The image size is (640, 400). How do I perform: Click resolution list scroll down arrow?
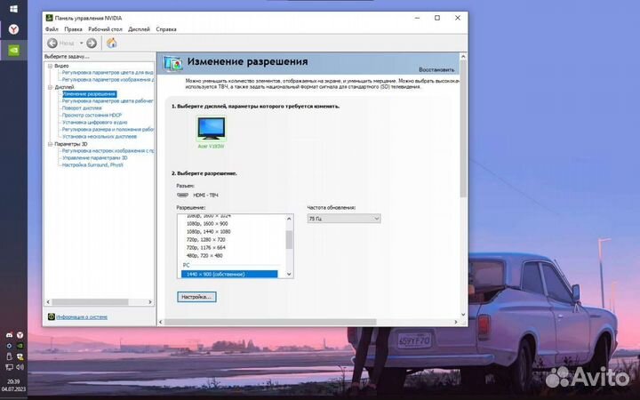[x=289, y=275]
